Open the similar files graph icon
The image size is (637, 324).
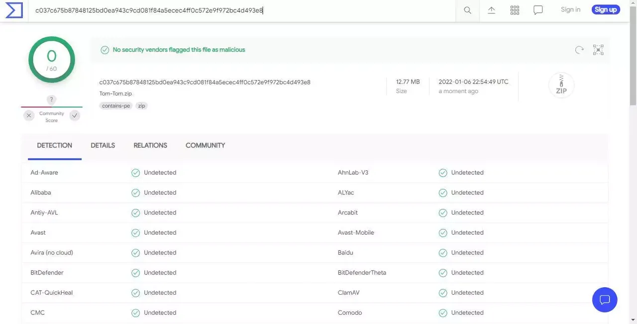[598, 50]
